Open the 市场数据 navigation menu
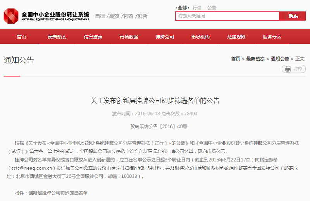This screenshot has width=310, height=201. [x=129, y=37]
